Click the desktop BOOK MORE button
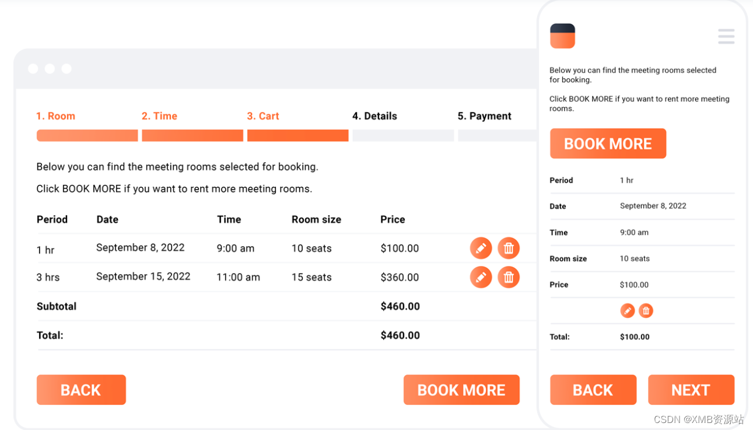Viewport: 753px width, 430px height. (x=461, y=390)
